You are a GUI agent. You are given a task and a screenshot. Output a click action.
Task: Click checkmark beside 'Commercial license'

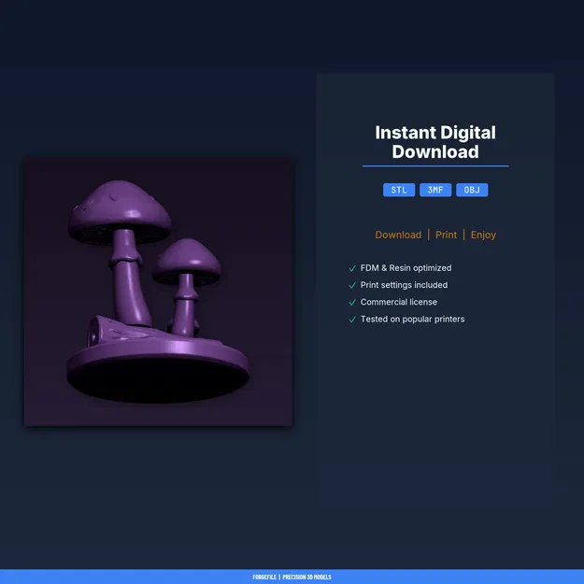click(x=352, y=303)
